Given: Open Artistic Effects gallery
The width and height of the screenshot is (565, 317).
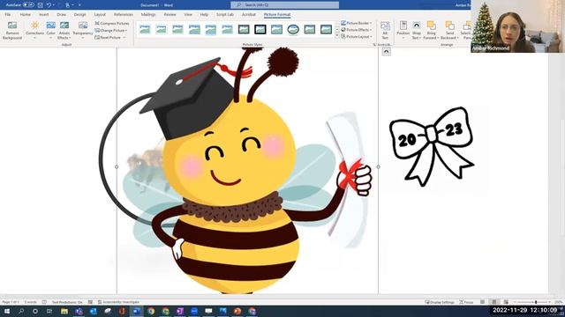Looking at the screenshot, I should point(64,30).
